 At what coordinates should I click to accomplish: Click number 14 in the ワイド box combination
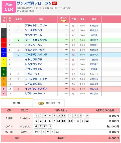(50, 126)
